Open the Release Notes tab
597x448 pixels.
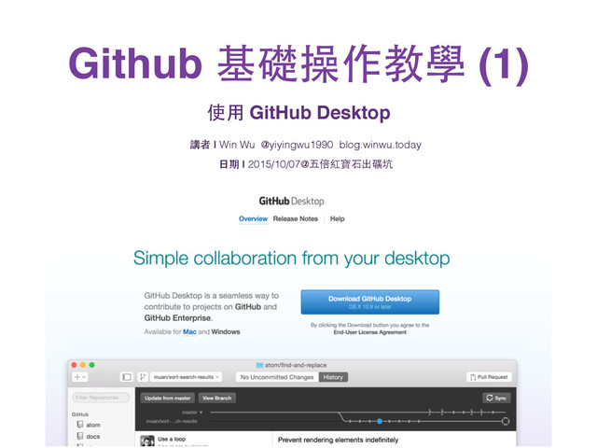[x=296, y=218]
